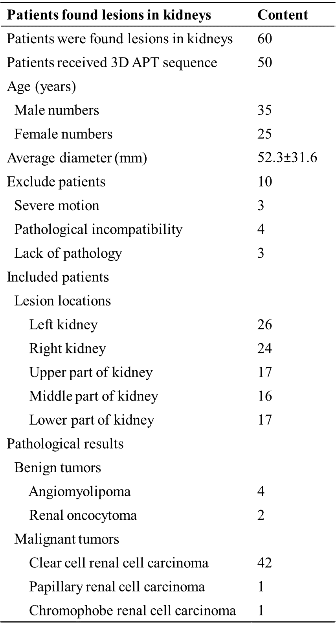The height and width of the screenshot is (628, 336).
Task: Select the 'Angiomyolipoma' row label
Action: pos(80,491)
